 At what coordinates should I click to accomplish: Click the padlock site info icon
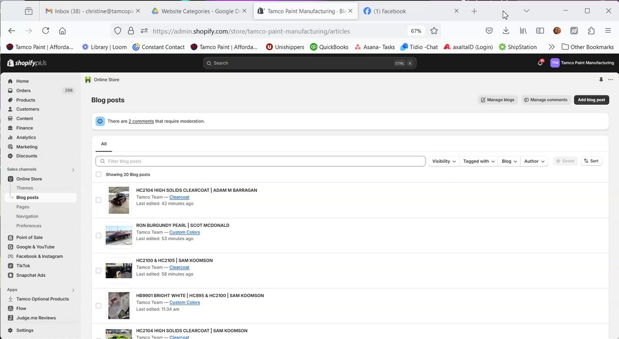(x=131, y=31)
